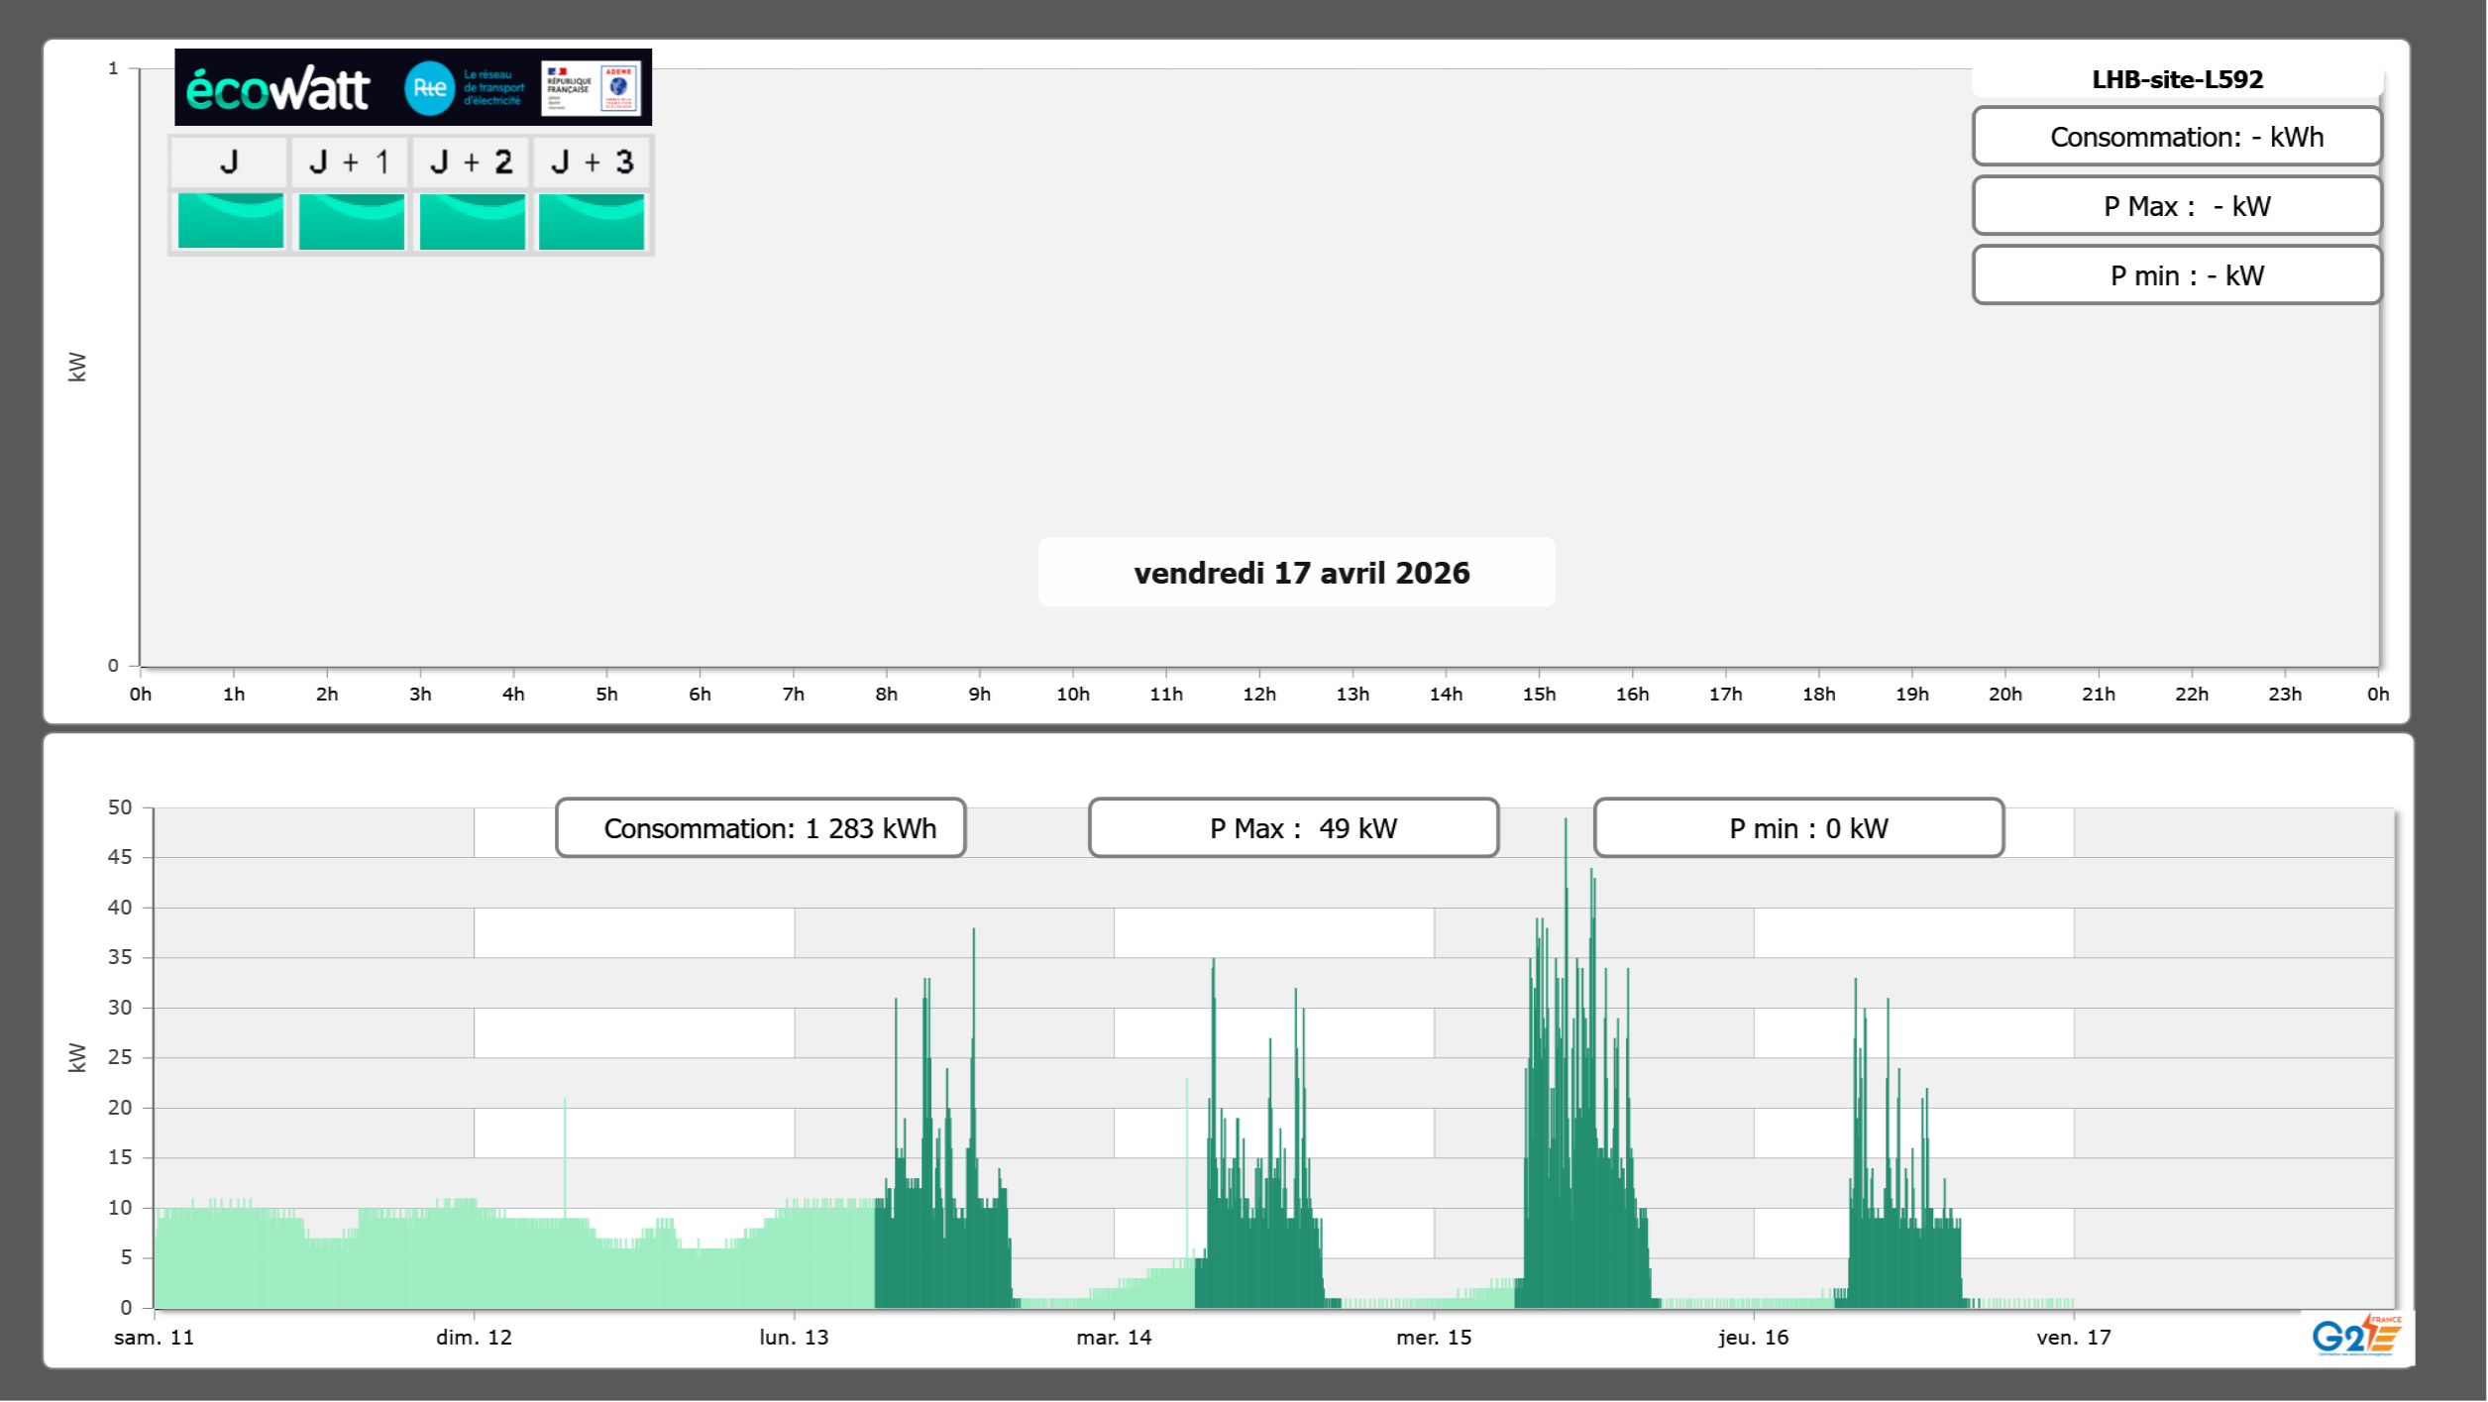This screenshot has height=1402, width=2488.
Task: Select the J + 1 green signal tile
Action: click(351, 221)
